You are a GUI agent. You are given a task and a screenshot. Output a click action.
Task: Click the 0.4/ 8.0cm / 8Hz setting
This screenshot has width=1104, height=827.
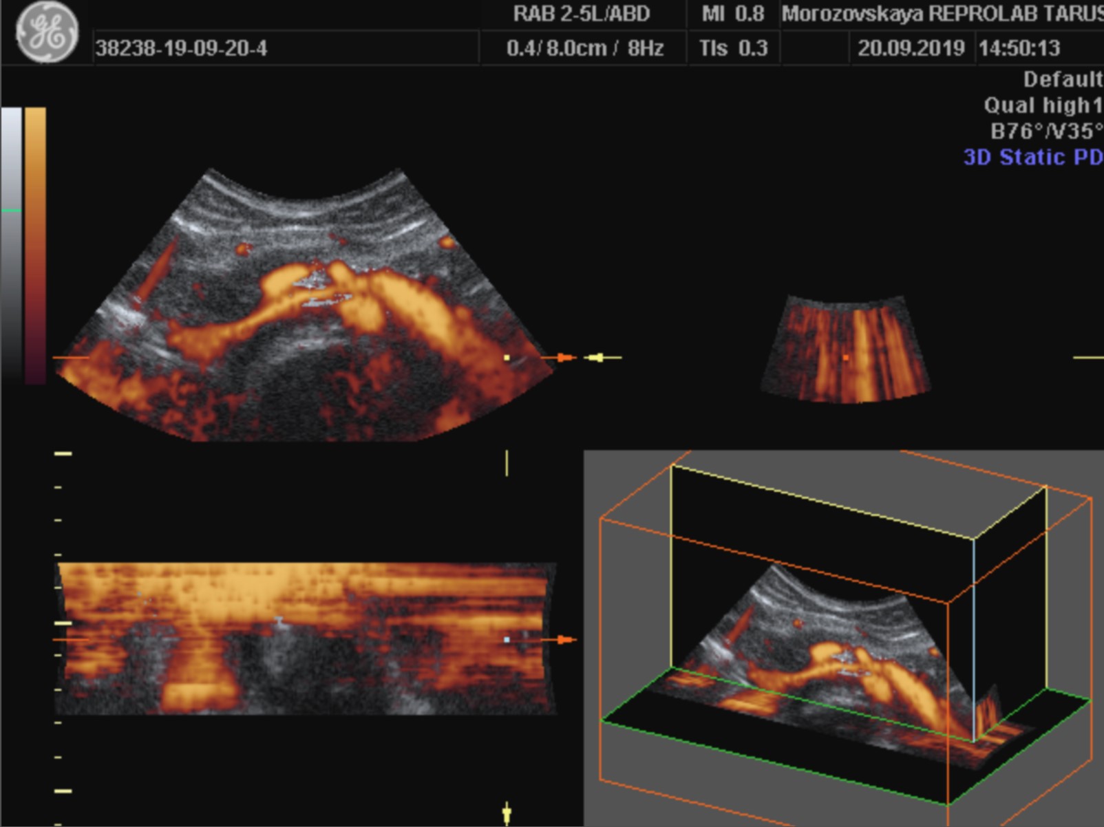[x=585, y=48]
